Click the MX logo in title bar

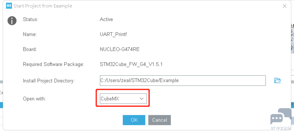(x=9, y=6)
